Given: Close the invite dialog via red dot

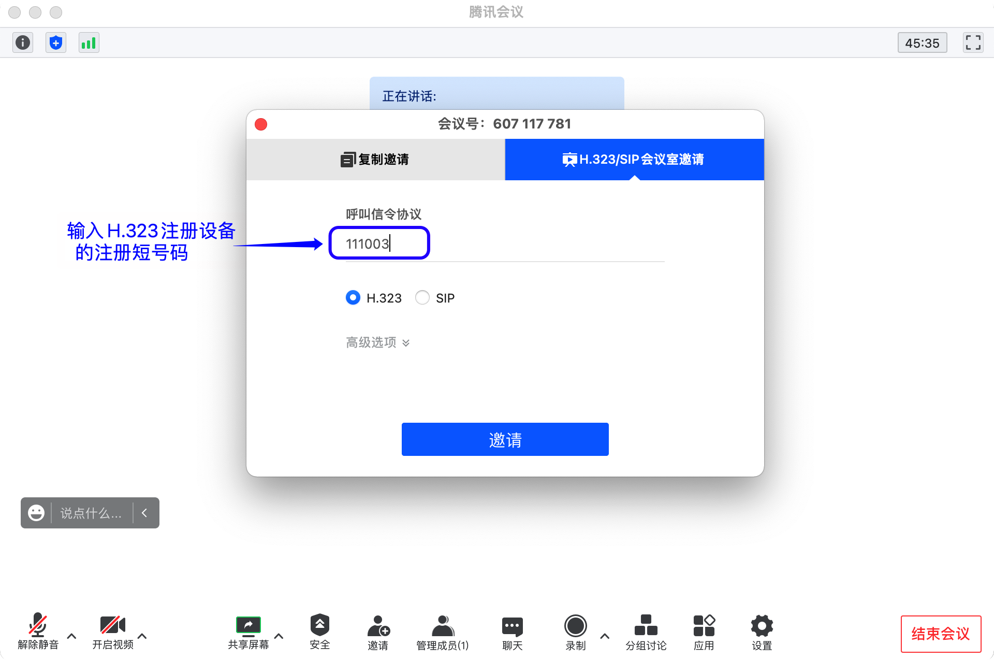Looking at the screenshot, I should pyautogui.click(x=261, y=124).
